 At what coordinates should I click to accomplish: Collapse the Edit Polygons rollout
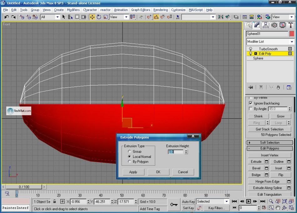[269, 148]
